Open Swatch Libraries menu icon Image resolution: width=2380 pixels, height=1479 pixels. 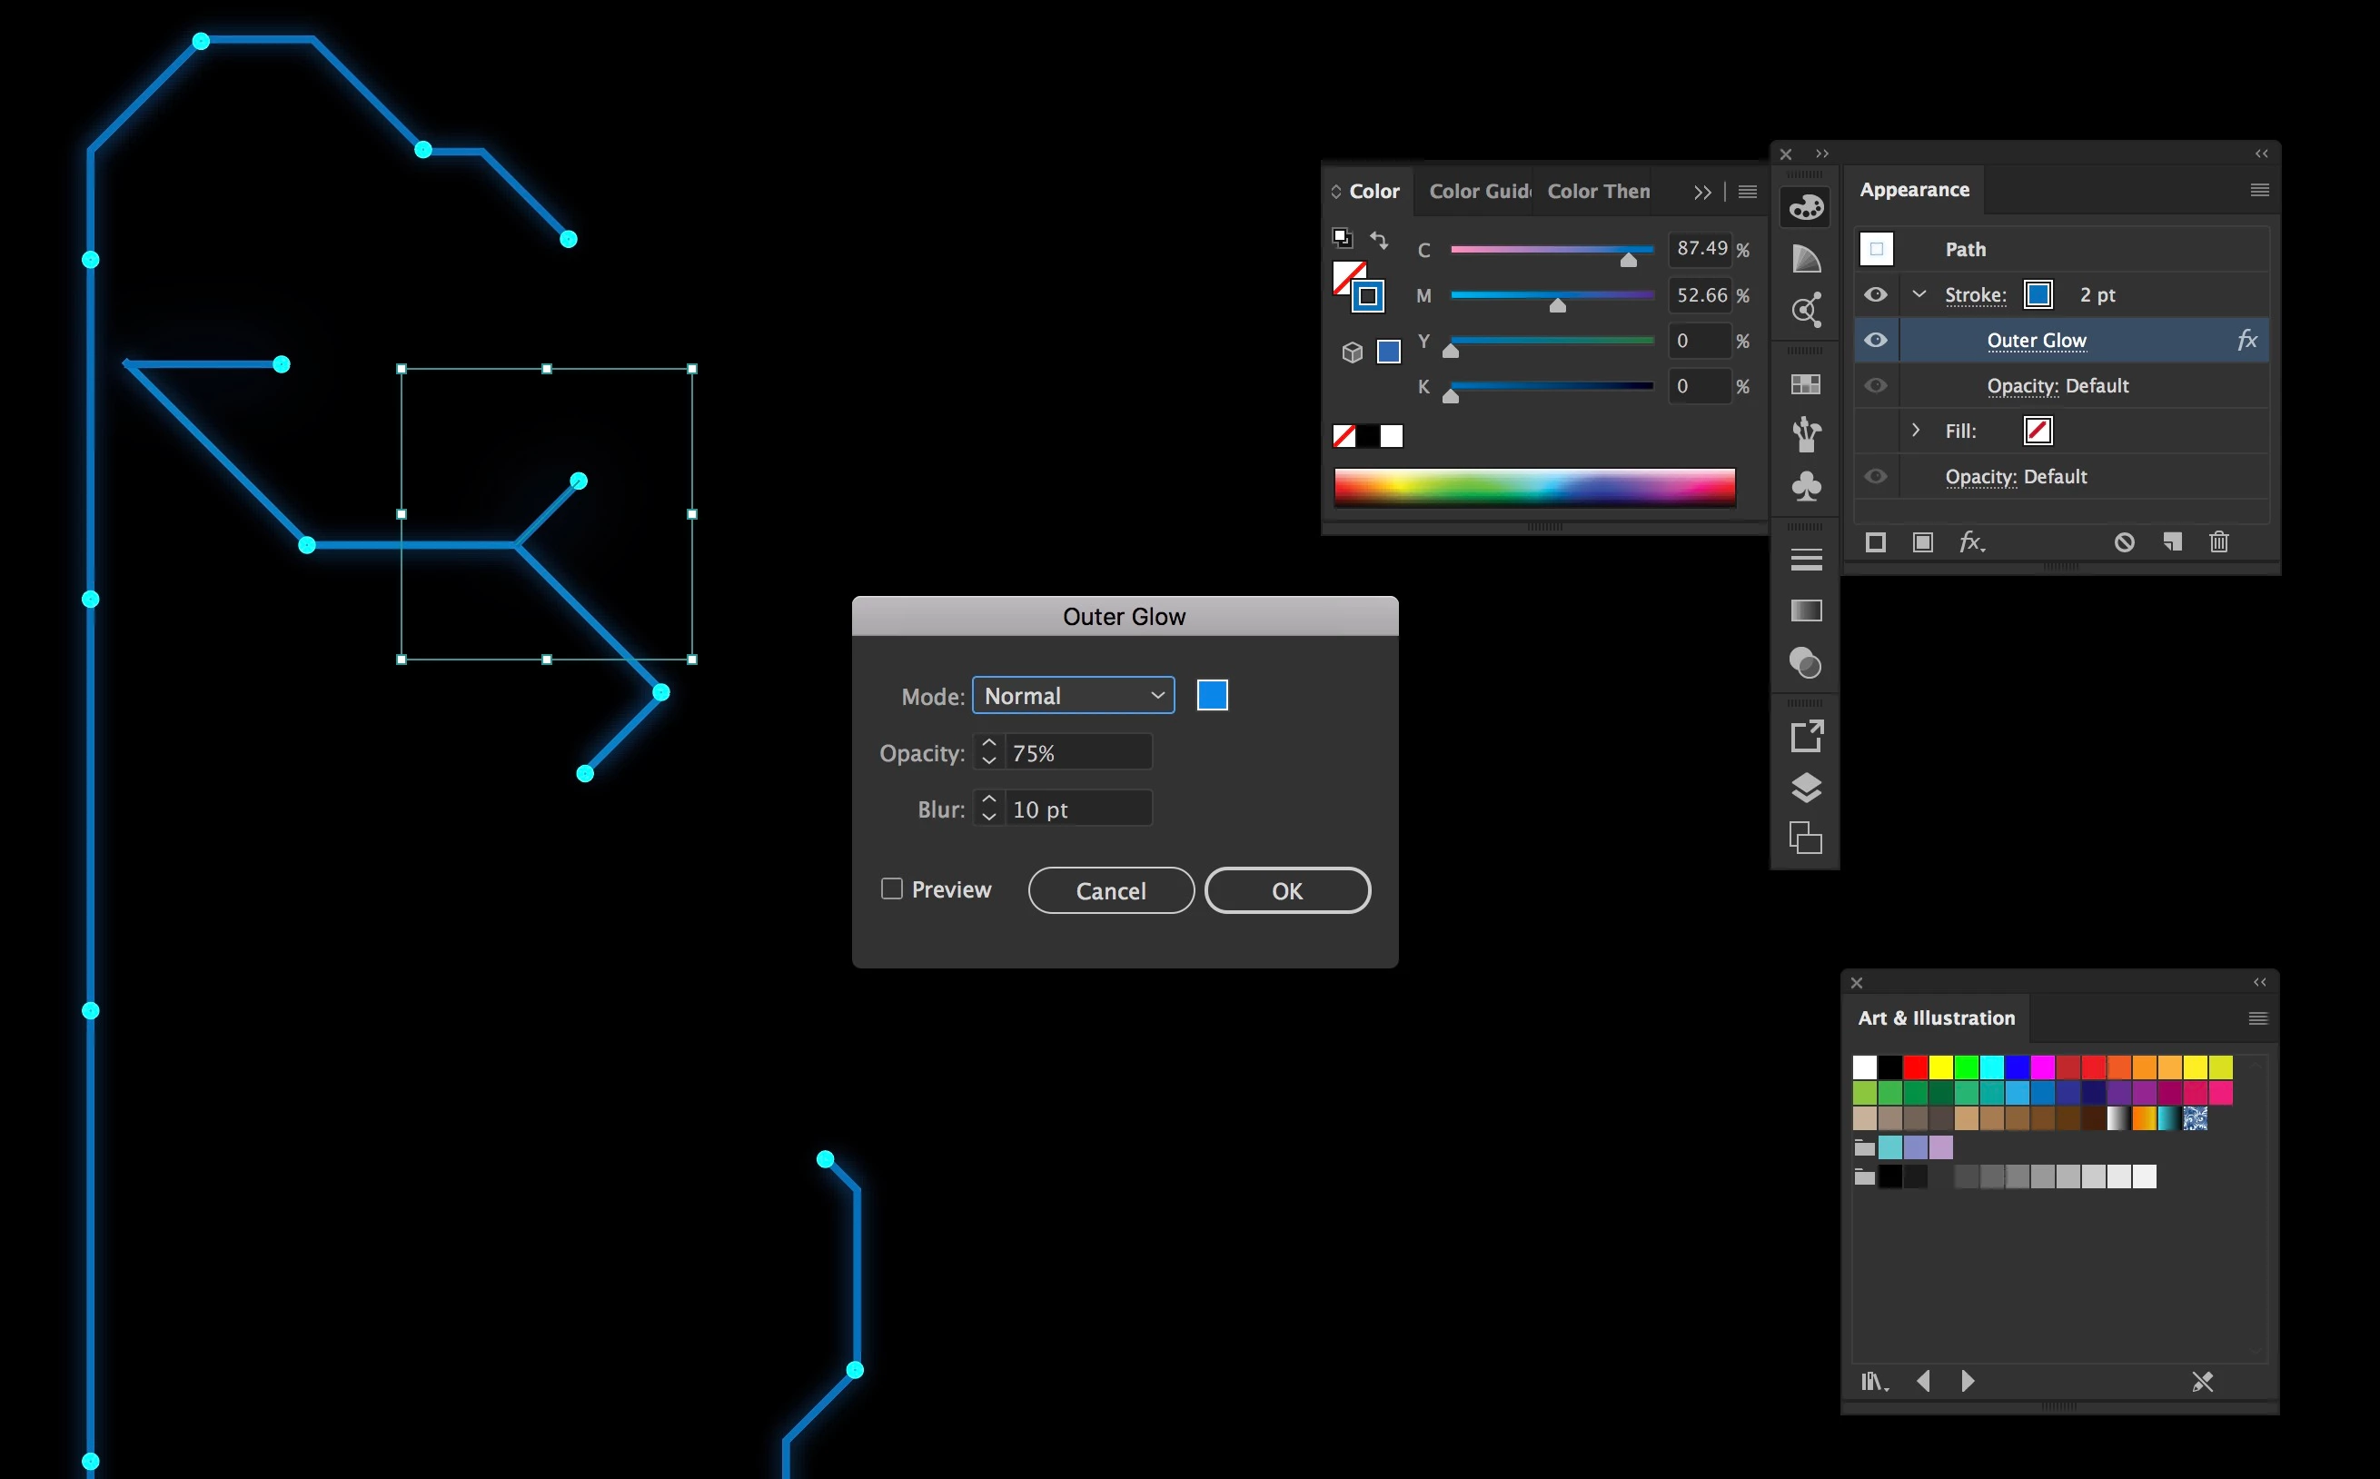coord(1873,1381)
